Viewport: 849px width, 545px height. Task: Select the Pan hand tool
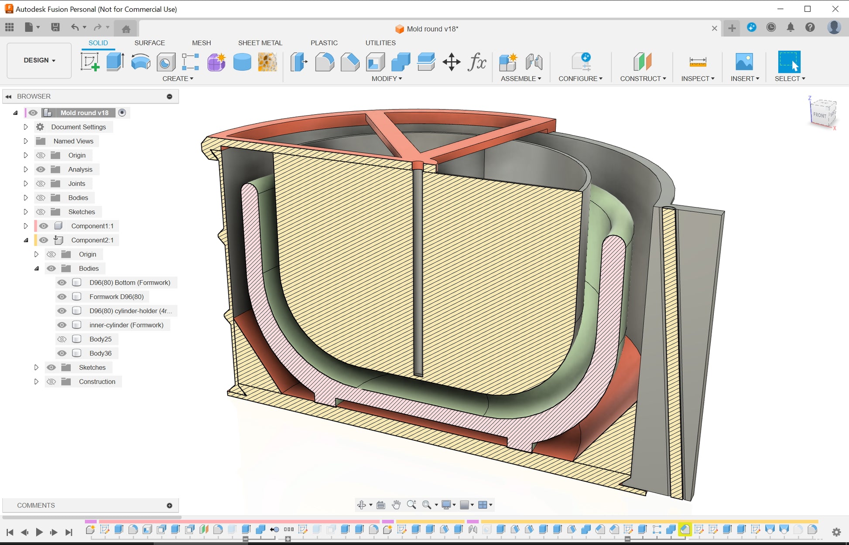[x=396, y=505]
